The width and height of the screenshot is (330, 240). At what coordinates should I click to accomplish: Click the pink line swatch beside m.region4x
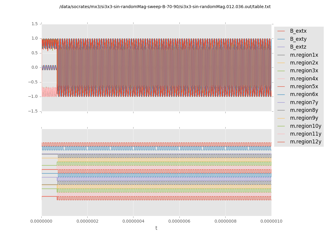pyautogui.click(x=281, y=79)
